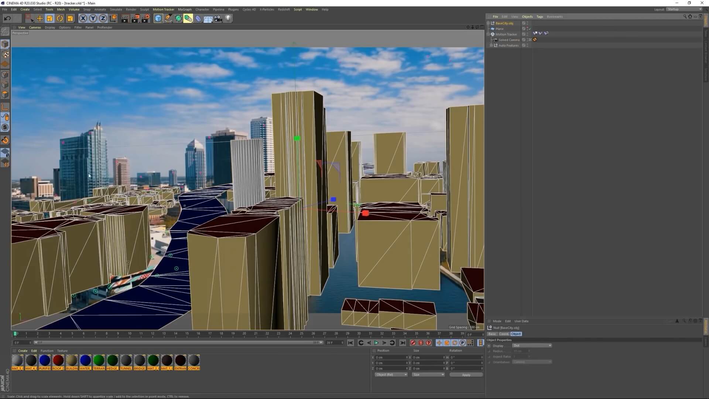Screen dimensions: 709x399
Task: Toggle X axis lock
Action: [83, 18]
